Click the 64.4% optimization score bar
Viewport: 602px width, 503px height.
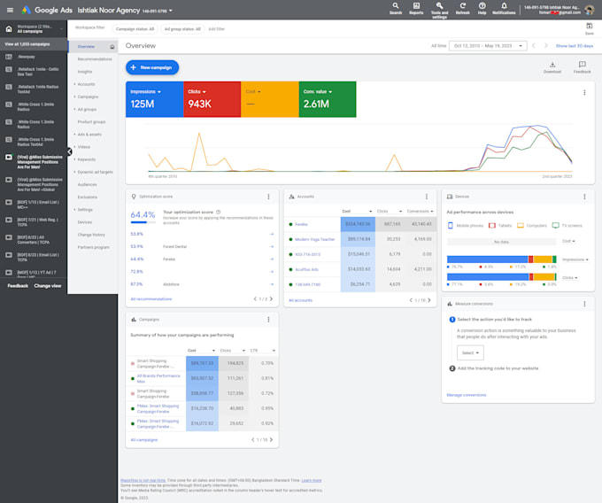pyautogui.click(x=143, y=222)
